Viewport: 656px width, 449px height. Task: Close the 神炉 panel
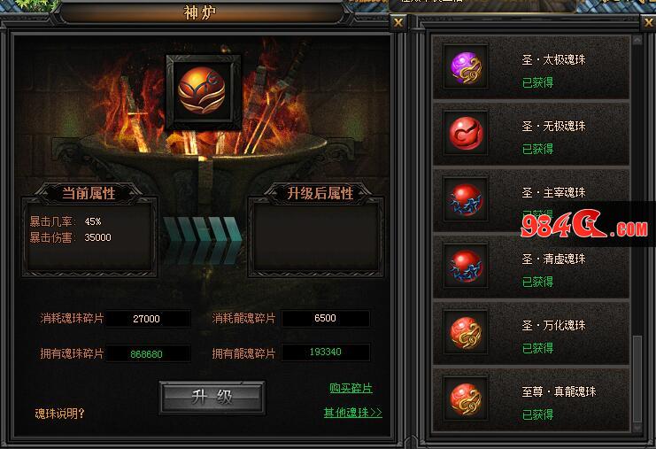coord(397,23)
